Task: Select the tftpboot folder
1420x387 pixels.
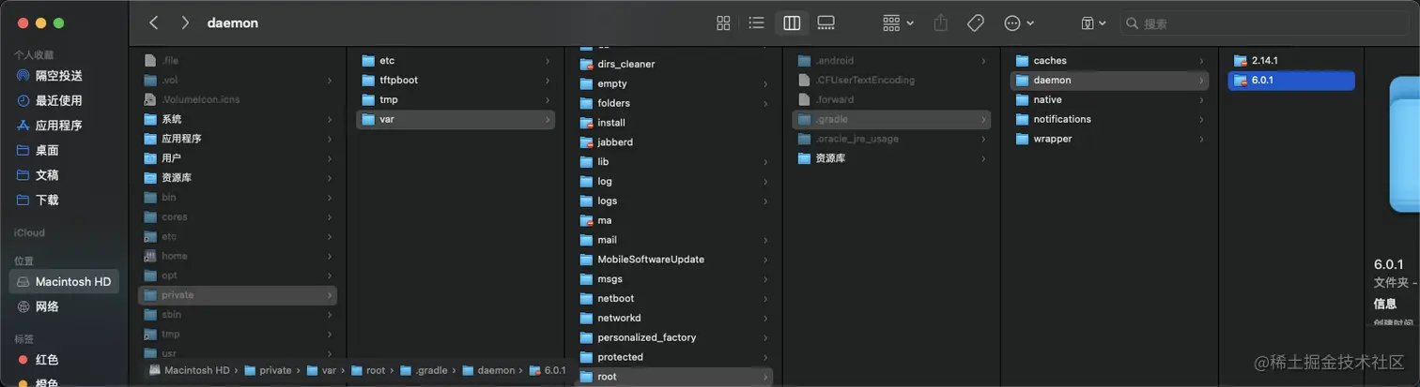Action: coord(455,81)
